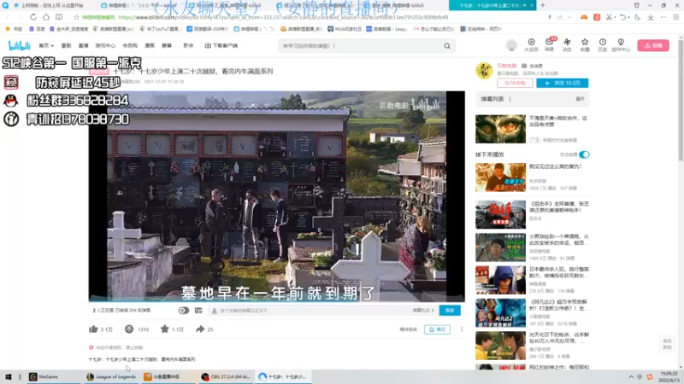Open the 创作中心 creator center icon
Image resolution: width=684 pixels, height=384 pixels.
tap(621, 45)
